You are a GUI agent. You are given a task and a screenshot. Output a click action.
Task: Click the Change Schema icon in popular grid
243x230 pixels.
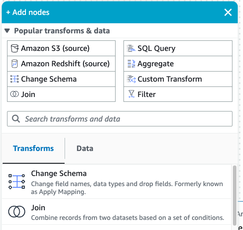point(15,79)
